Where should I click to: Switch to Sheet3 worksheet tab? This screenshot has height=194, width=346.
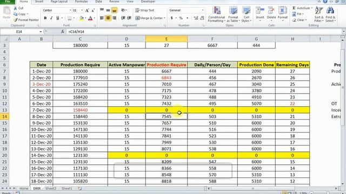pos(50,189)
